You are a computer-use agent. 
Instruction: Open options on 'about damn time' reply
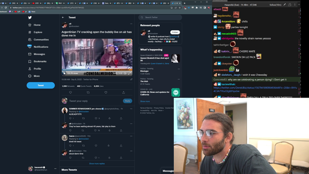tap(131, 151)
